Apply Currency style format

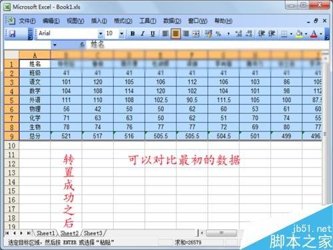(x=208, y=34)
